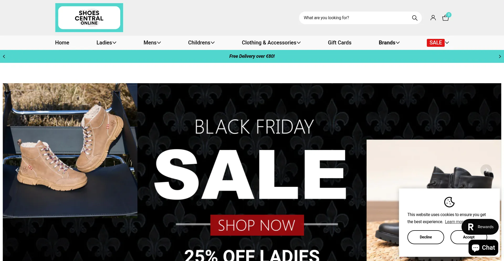
Task: Open the Rewards widget
Action: (480, 227)
